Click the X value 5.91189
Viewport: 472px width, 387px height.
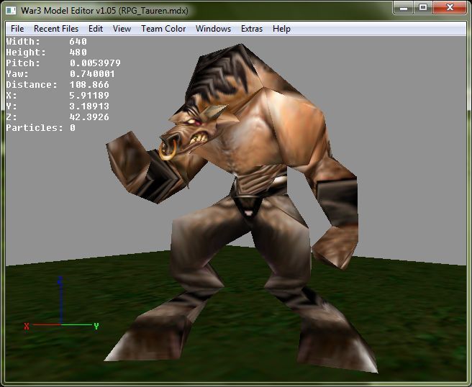tap(89, 96)
